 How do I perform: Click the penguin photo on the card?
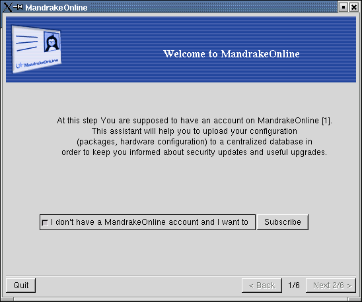pos(52,42)
